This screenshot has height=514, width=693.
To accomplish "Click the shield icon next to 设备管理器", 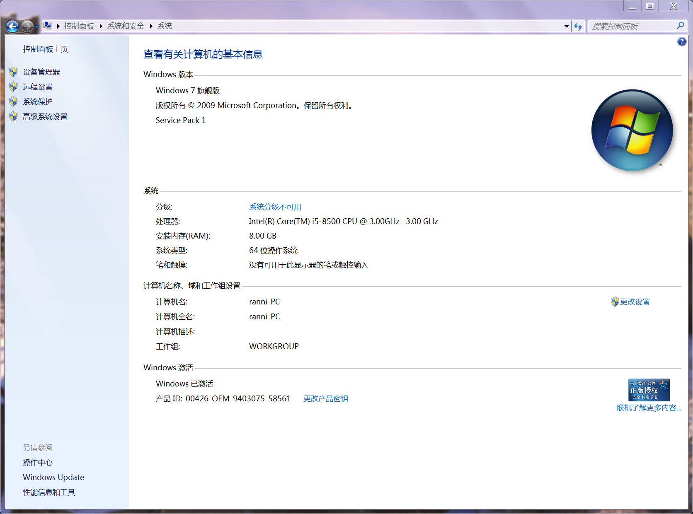I will click(14, 72).
